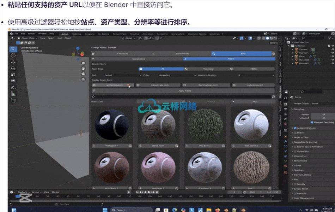Click the viewport pan hand icon

[x=83, y=69]
